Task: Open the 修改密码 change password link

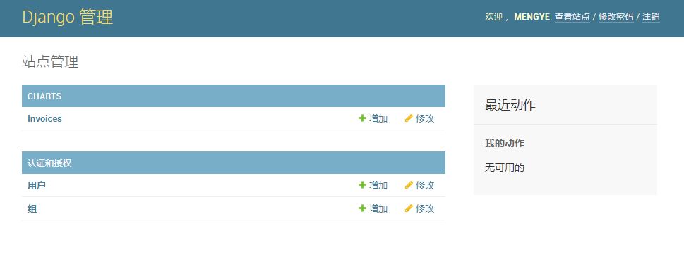Action: (616, 17)
